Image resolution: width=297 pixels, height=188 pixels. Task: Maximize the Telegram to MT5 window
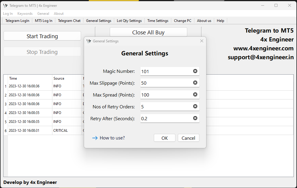[x=276, y=6]
